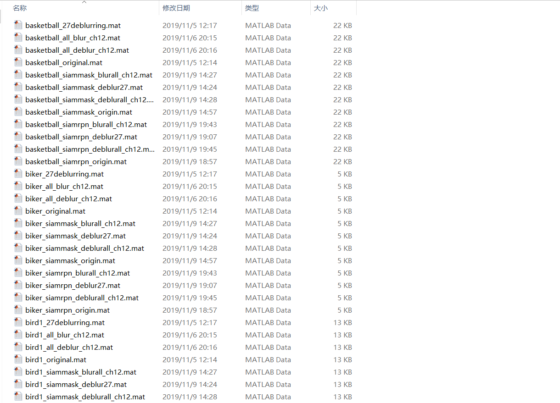Select the biker_siammask_origin.mat icon

pos(18,260)
